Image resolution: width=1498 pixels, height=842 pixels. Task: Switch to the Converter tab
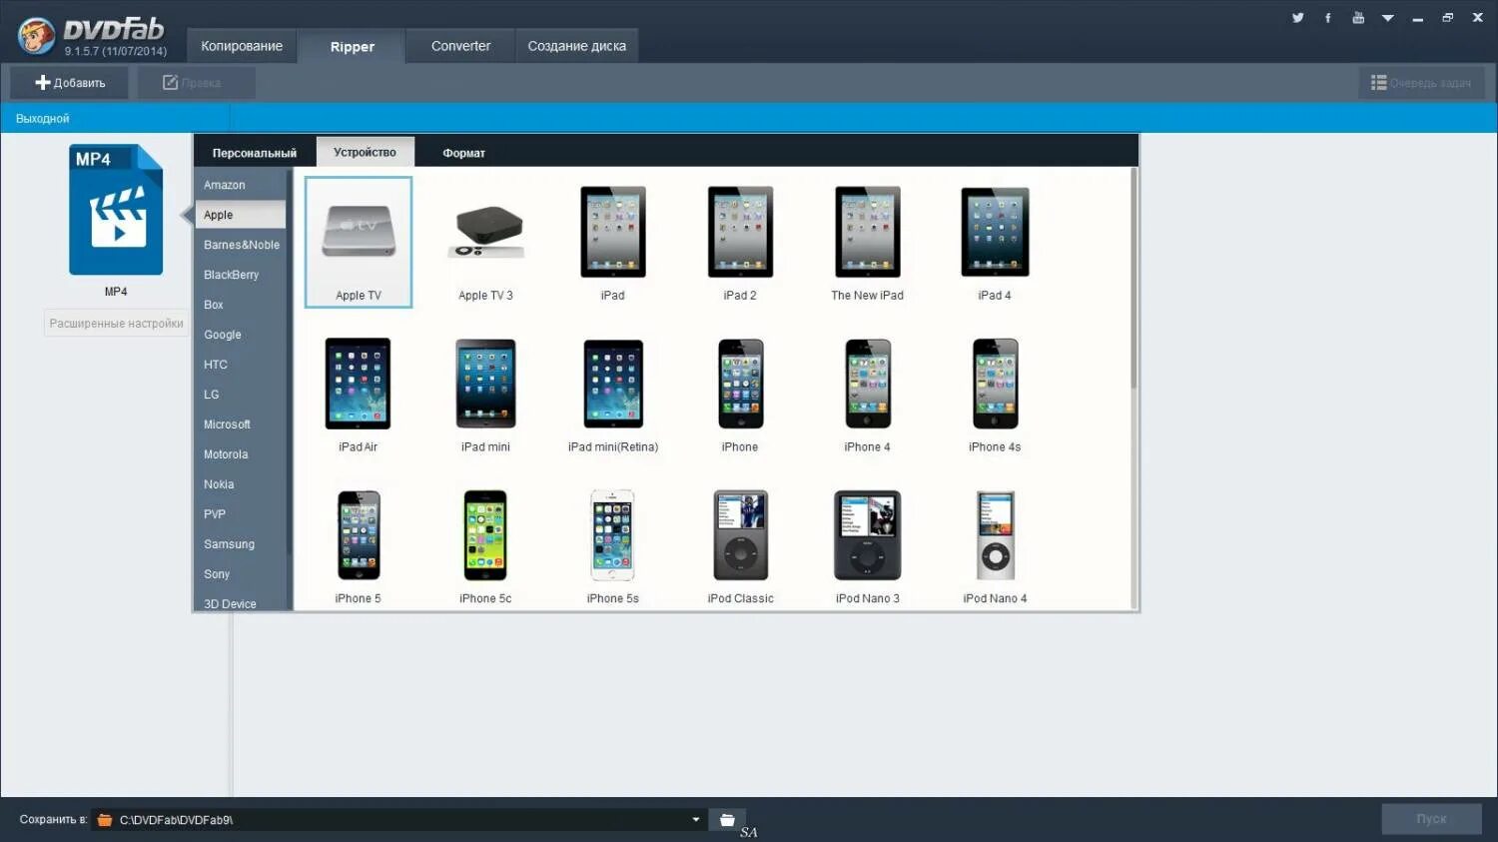[460, 45]
